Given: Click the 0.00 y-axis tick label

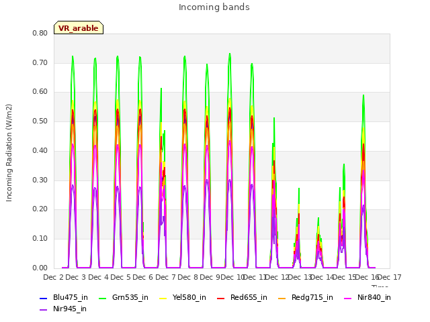Looking at the screenshot, I should pyautogui.click(x=40, y=268).
